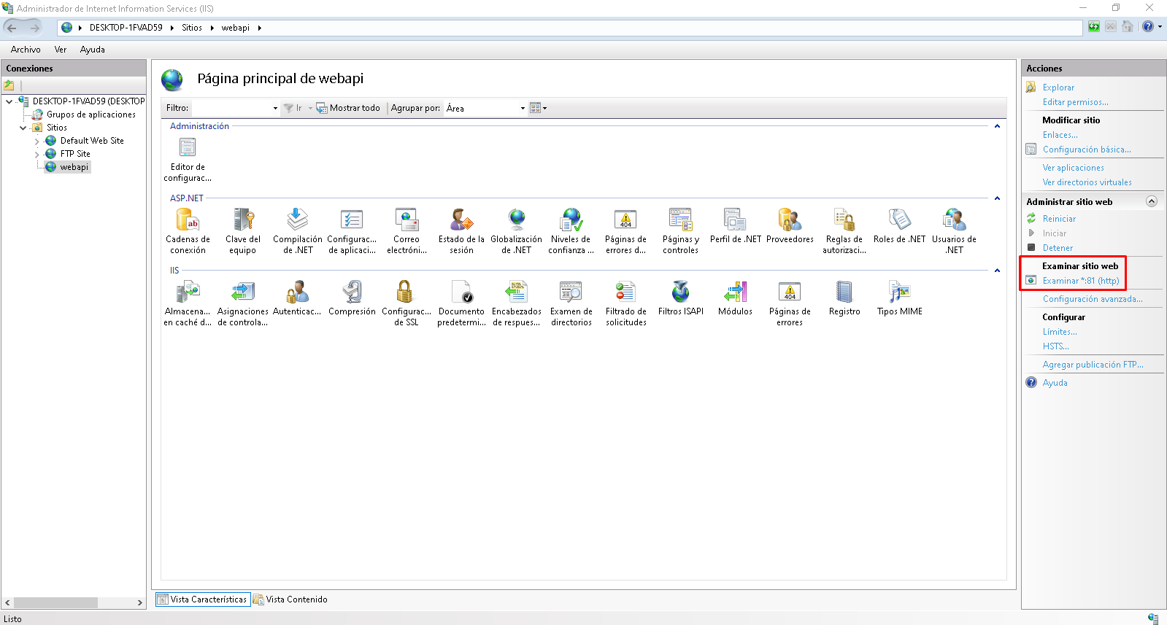Open the Filtro combo box dropdown
This screenshot has width=1167, height=625.
(275, 109)
